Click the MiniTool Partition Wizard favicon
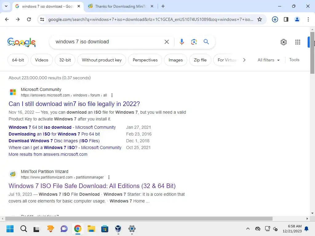 [x=13, y=174]
